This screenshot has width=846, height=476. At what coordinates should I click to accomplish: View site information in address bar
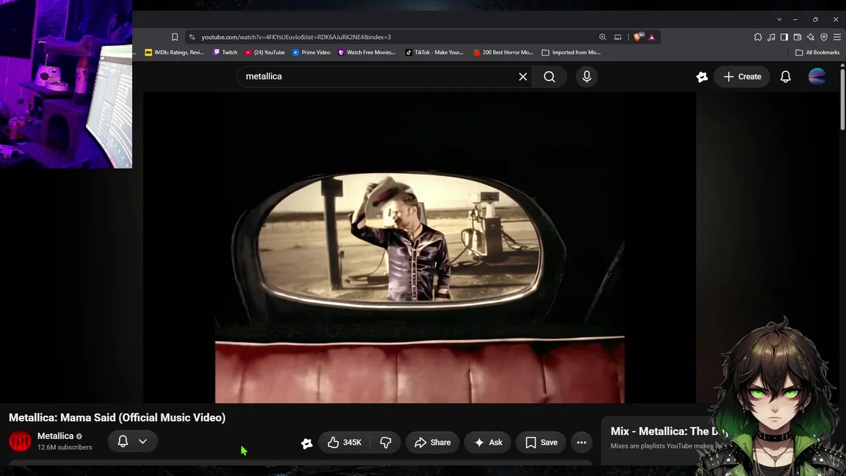[192, 37]
